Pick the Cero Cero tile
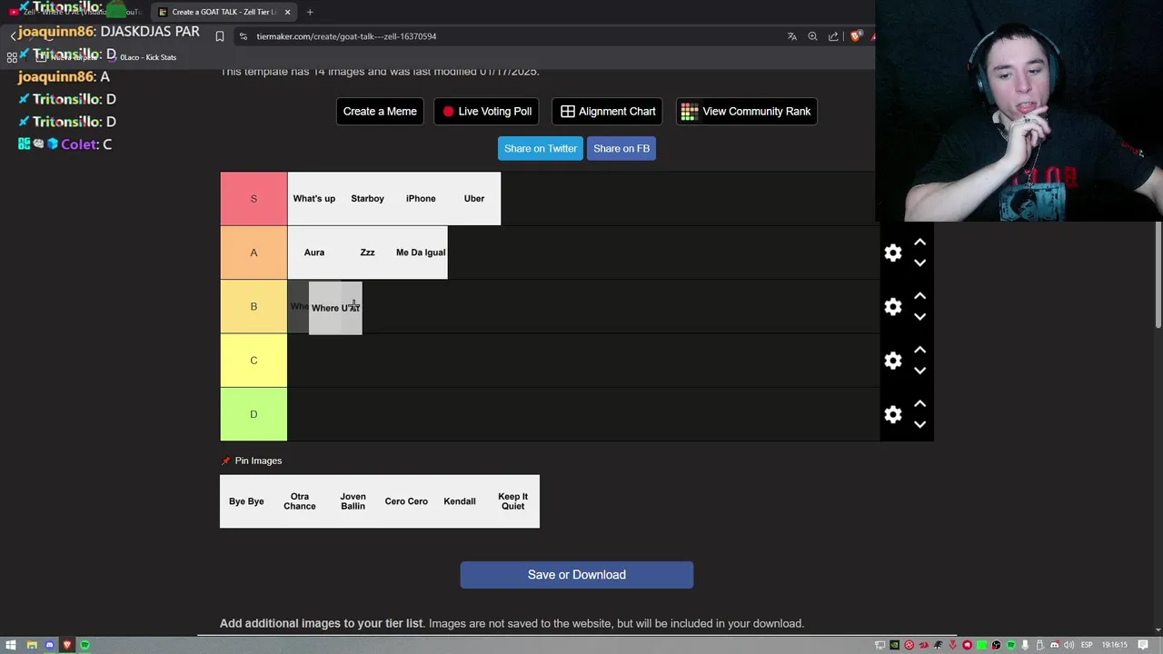Image resolution: width=1163 pixels, height=654 pixels. tap(406, 501)
